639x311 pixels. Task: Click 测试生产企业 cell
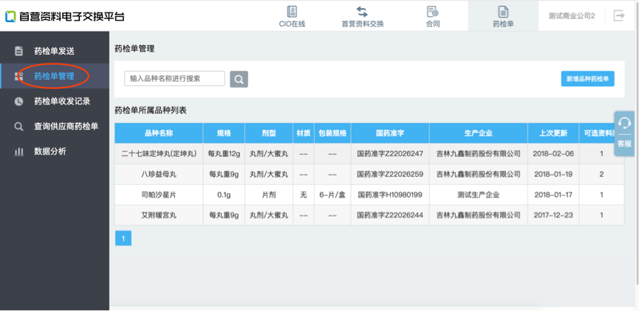click(x=479, y=195)
